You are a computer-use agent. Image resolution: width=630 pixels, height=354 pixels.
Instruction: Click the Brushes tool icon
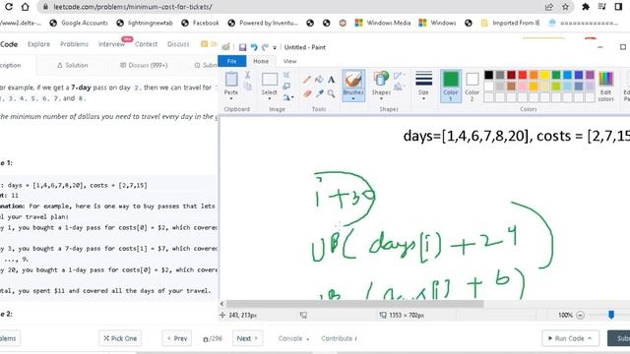353,79
